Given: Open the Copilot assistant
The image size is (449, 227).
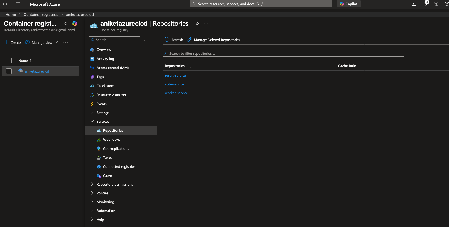Looking at the screenshot, I should pyautogui.click(x=349, y=4).
